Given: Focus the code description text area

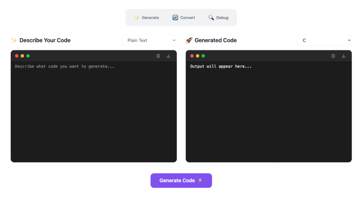Looking at the screenshot, I should pyautogui.click(x=94, y=112).
